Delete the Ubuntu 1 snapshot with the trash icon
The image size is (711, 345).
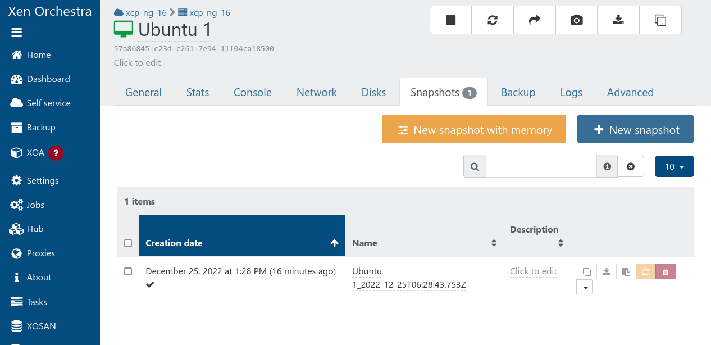tap(666, 272)
